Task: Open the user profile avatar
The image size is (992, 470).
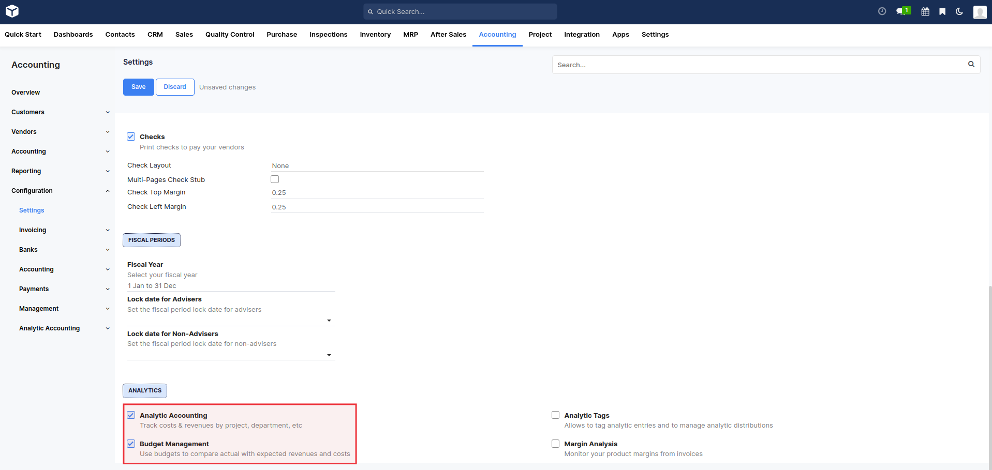Action: click(980, 12)
